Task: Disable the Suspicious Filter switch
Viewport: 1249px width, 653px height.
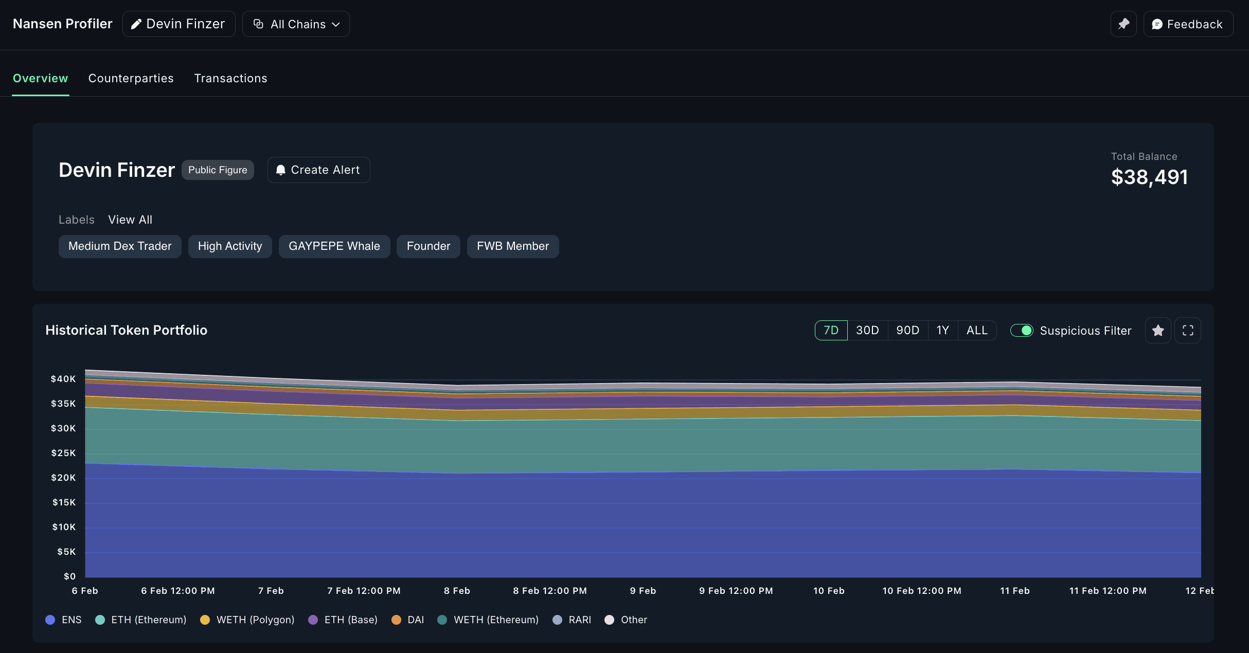Action: pos(1021,331)
